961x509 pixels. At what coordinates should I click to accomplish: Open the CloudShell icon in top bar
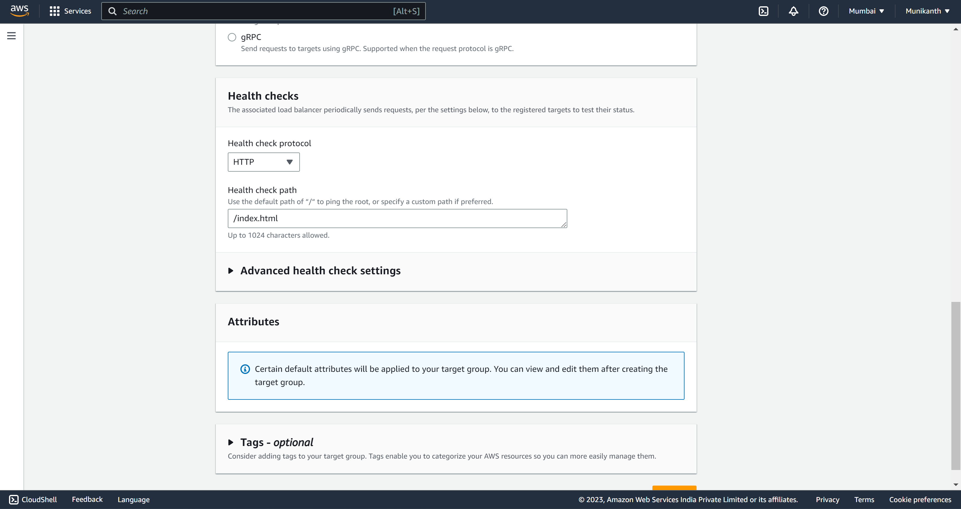(763, 11)
